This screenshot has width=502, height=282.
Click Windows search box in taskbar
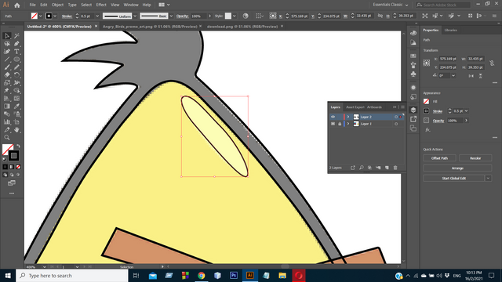tap(72, 276)
